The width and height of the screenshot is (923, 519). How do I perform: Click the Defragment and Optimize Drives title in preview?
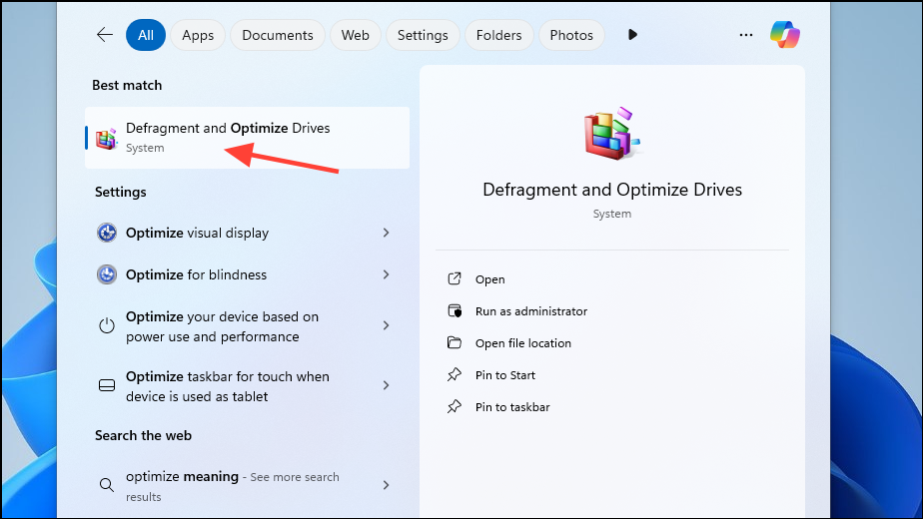click(612, 190)
